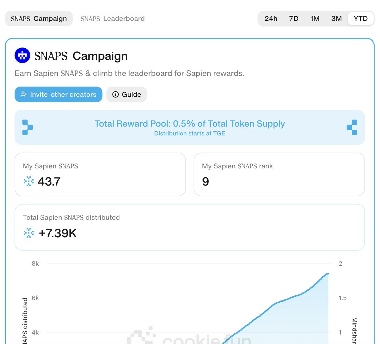Select the 3M time range

[337, 19]
